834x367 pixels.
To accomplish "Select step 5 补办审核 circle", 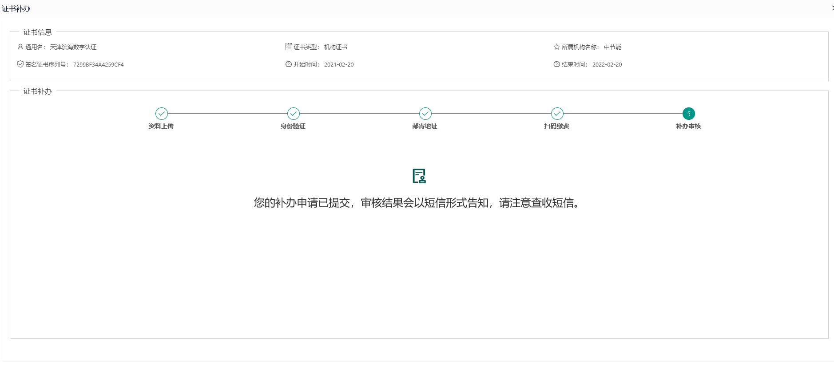I will [x=689, y=114].
